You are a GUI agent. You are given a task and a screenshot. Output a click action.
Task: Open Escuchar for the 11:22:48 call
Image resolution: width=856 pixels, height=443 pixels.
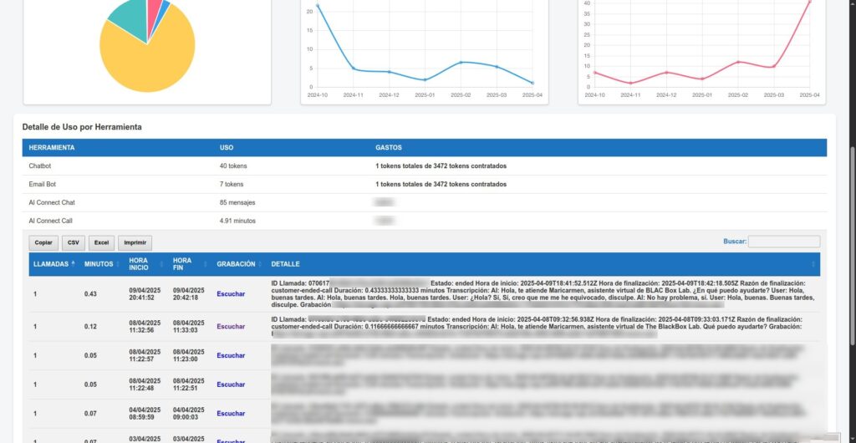pyautogui.click(x=231, y=384)
